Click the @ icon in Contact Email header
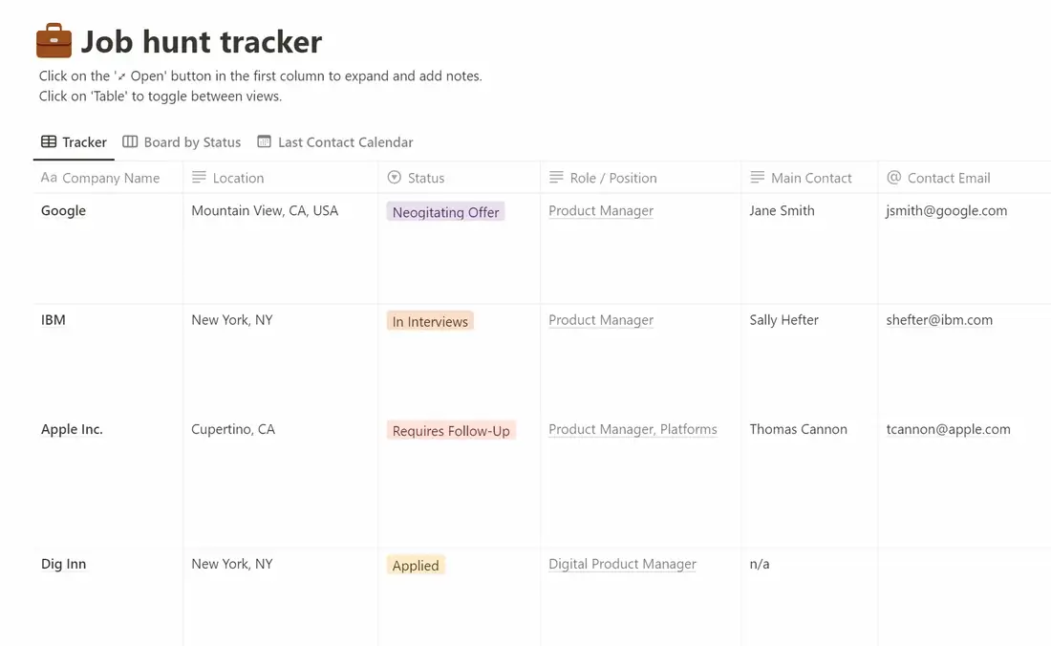1051x646 pixels. (893, 178)
